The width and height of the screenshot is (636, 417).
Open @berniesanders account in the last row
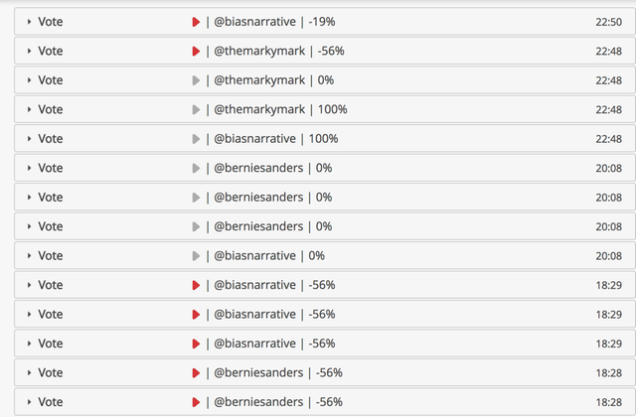(258, 402)
